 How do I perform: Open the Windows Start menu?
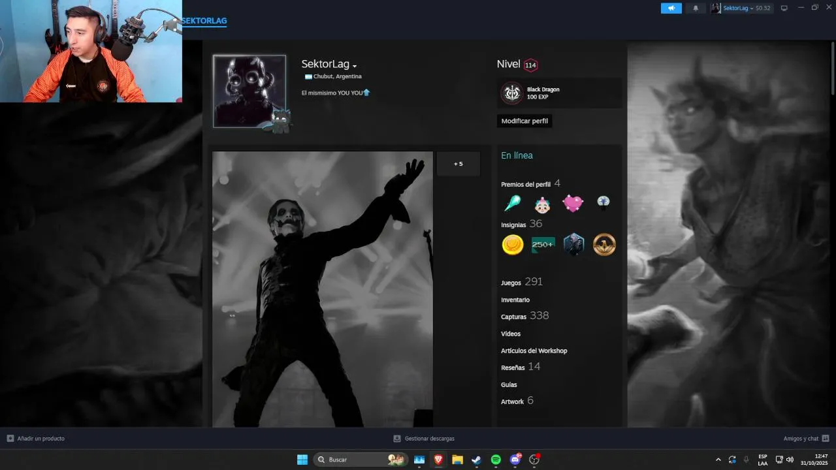pos(302,460)
